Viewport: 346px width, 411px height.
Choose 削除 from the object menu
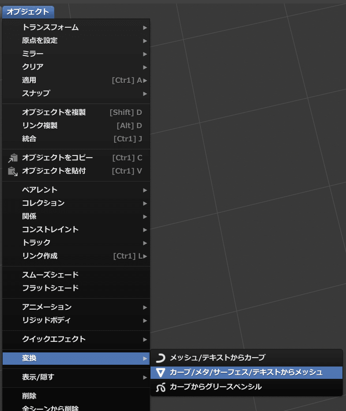[x=76, y=396]
